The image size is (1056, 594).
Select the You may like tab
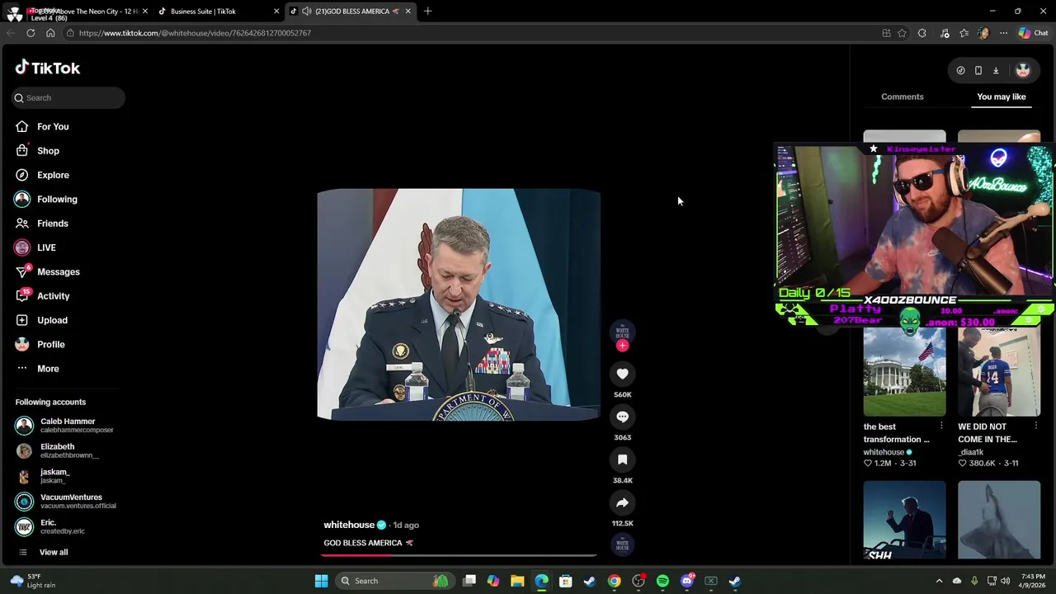click(x=1001, y=97)
